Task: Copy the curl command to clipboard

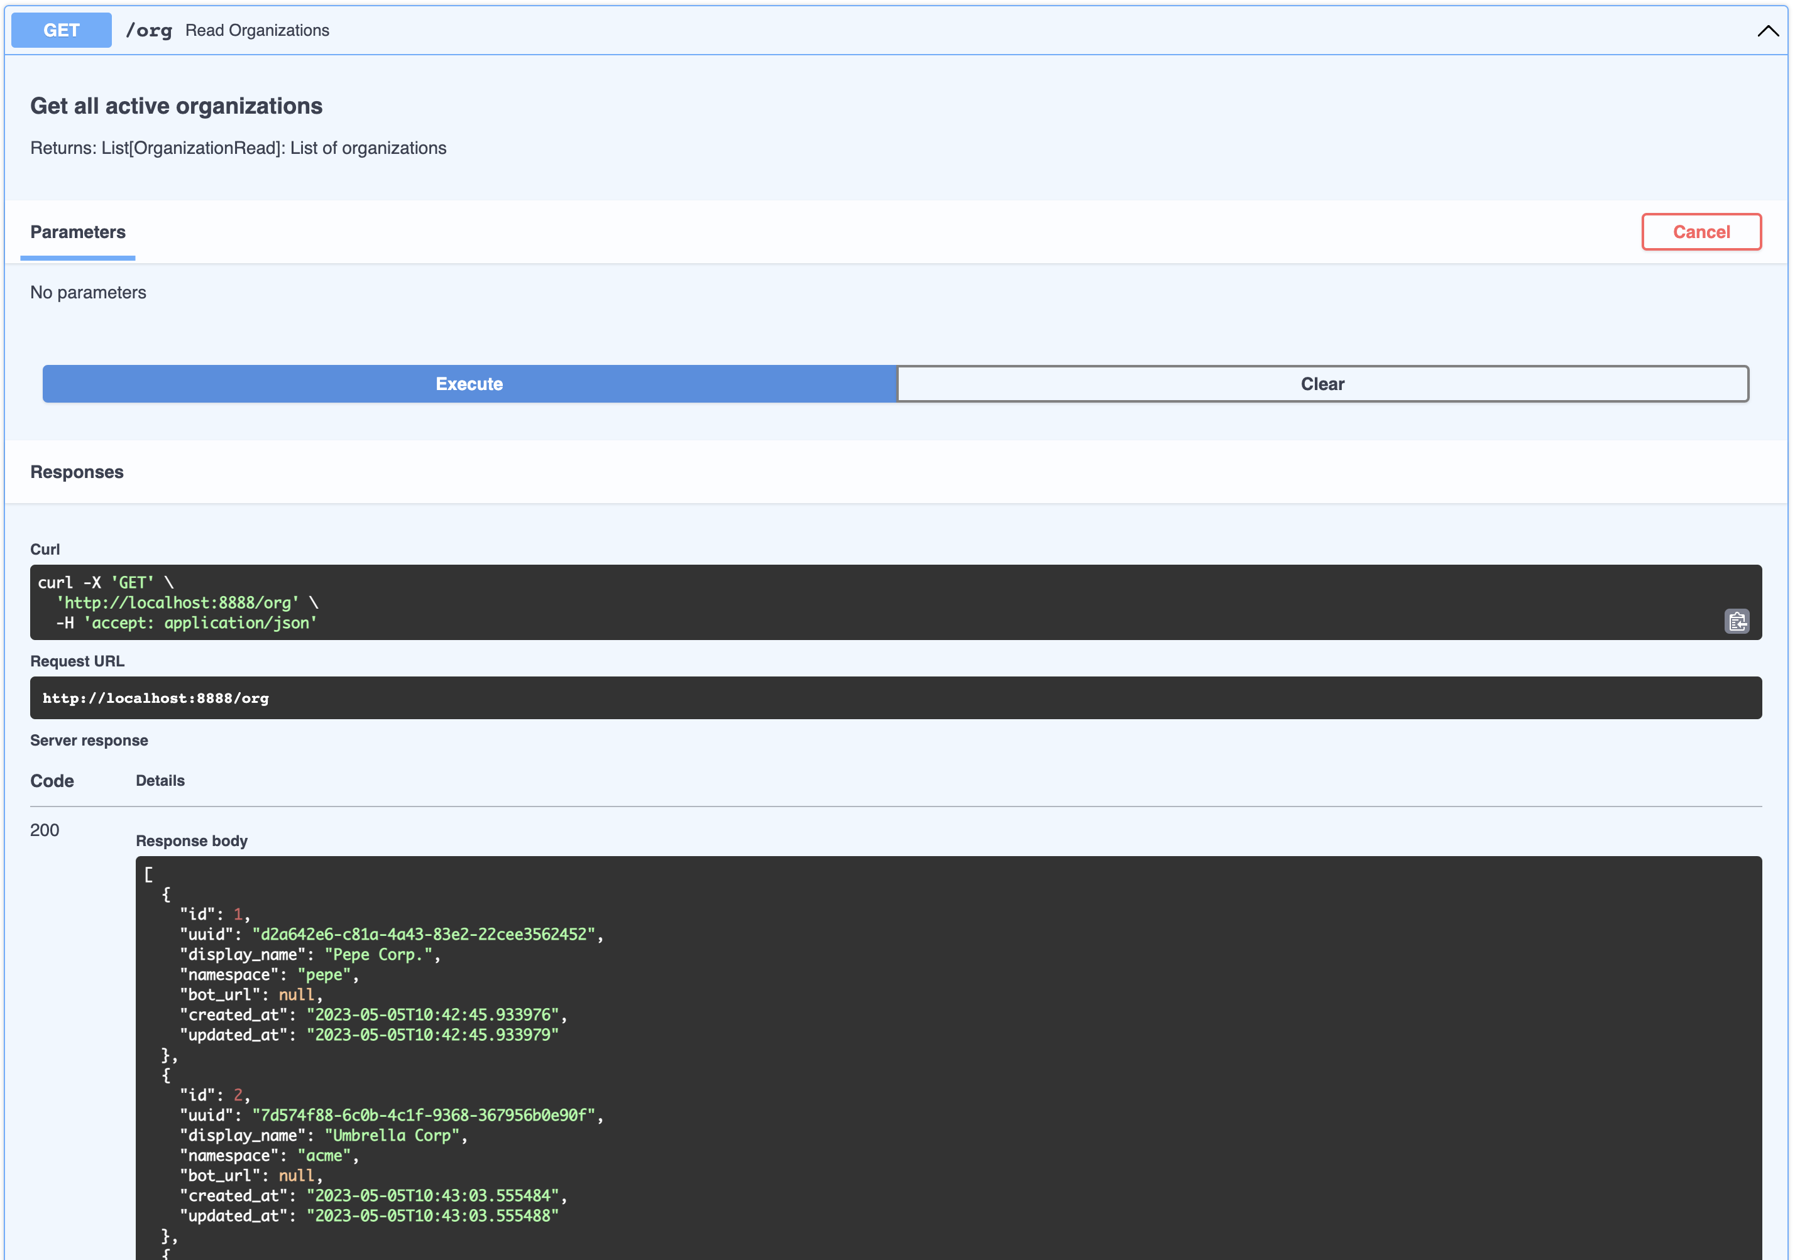Action: coord(1738,621)
